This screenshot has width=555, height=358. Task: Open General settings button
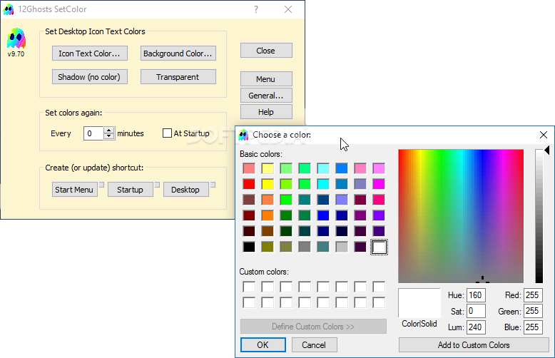click(x=266, y=95)
